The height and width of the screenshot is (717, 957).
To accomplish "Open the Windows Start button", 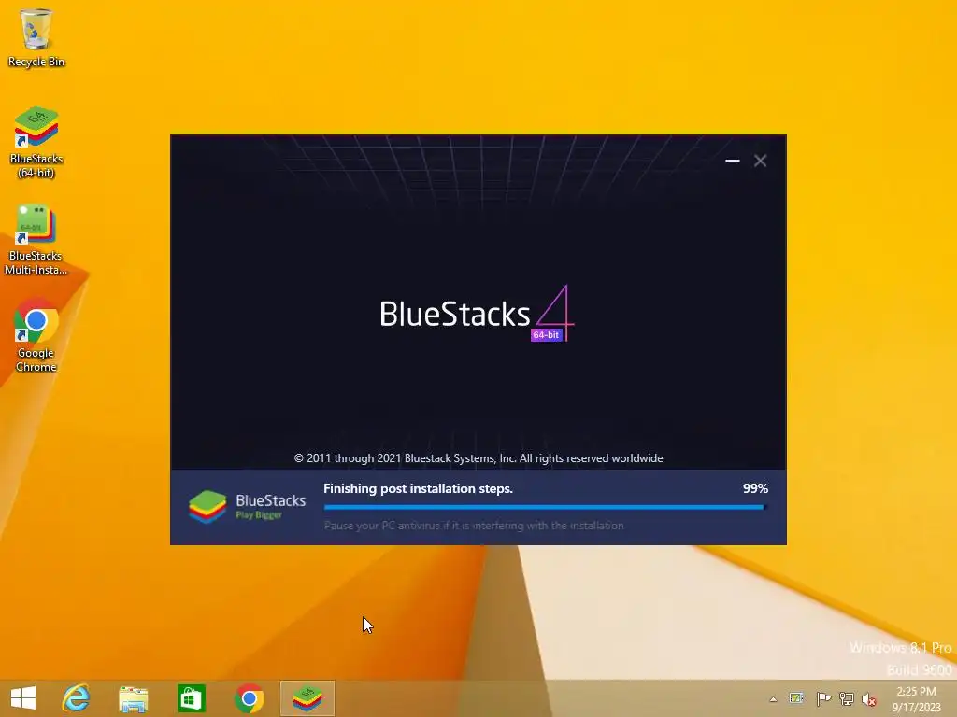I will tap(23, 698).
